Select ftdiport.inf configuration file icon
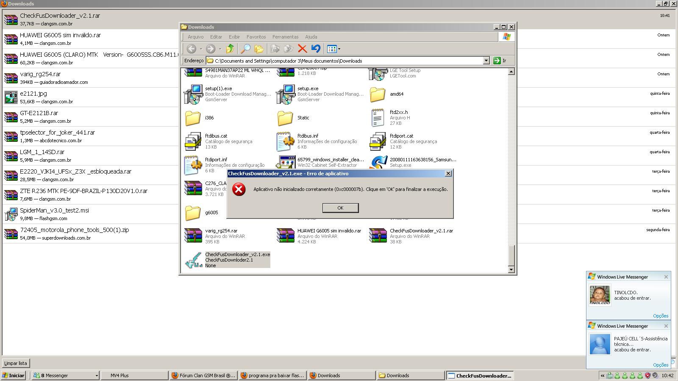The height and width of the screenshot is (381, 678). coord(193,165)
